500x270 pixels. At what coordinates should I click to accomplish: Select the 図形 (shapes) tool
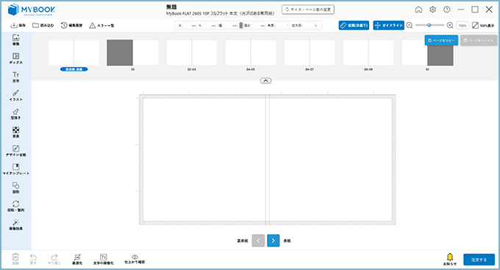[x=15, y=188]
